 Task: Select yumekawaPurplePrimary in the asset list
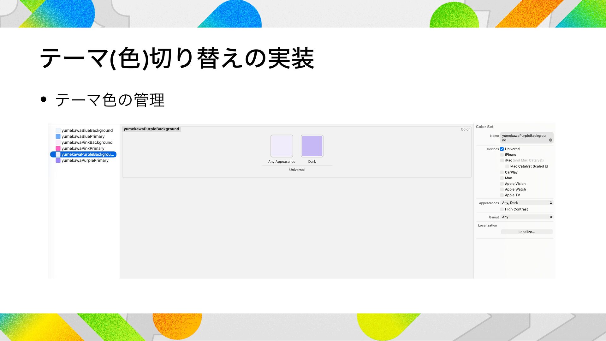85,160
